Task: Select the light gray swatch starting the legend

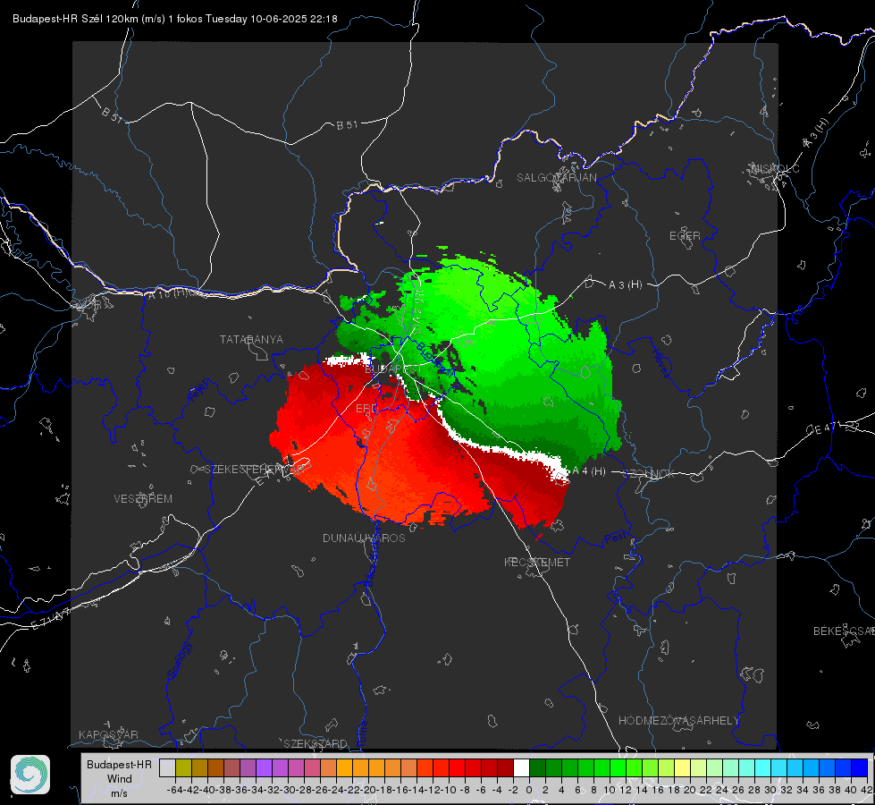Action: pos(167,767)
